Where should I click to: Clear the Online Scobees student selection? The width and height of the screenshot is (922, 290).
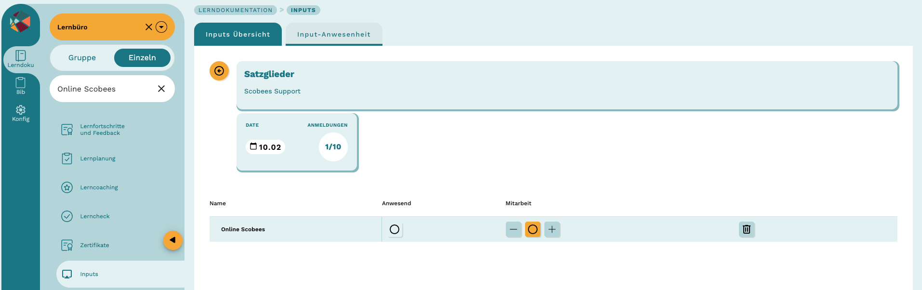pyautogui.click(x=161, y=89)
